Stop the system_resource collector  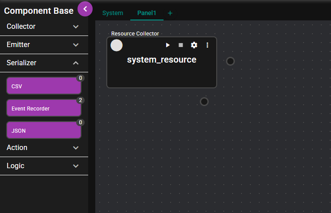pos(181,45)
